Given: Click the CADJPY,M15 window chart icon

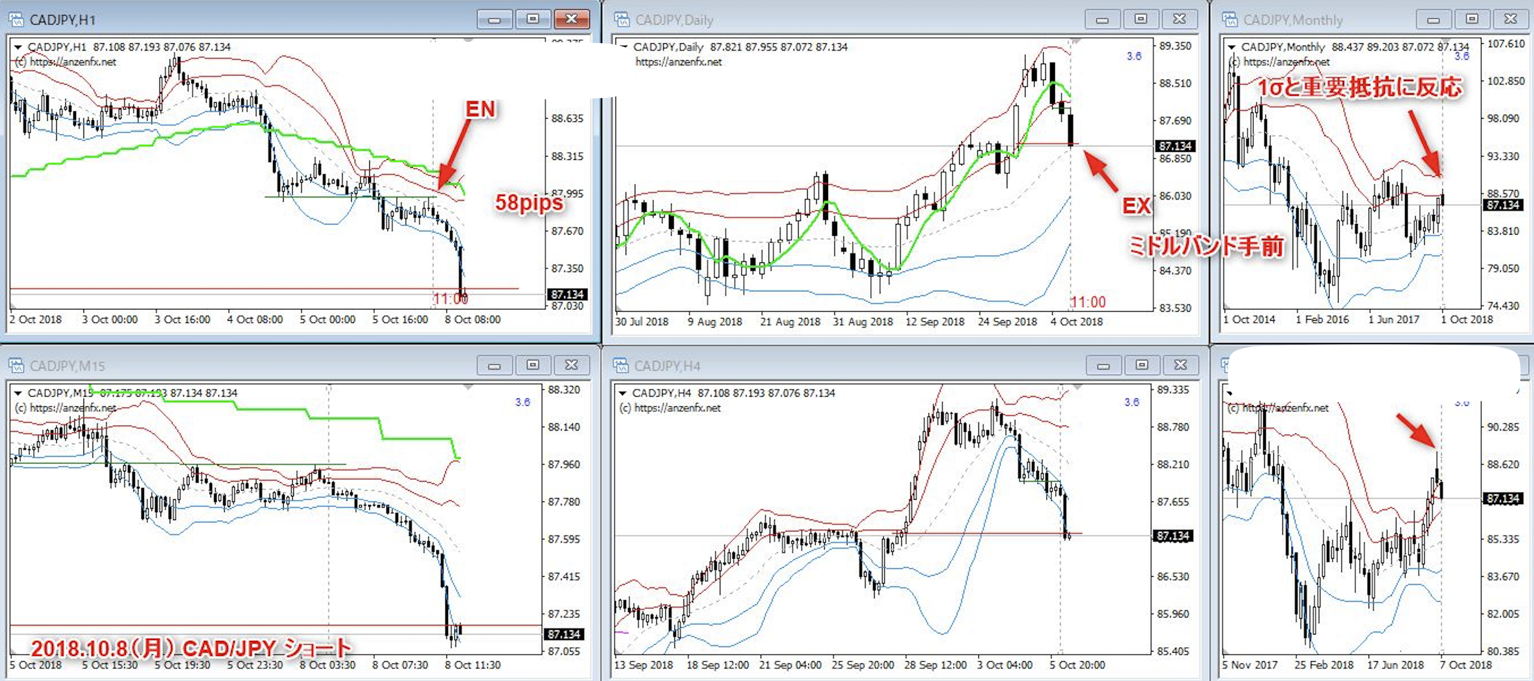Looking at the screenshot, I should (x=16, y=365).
